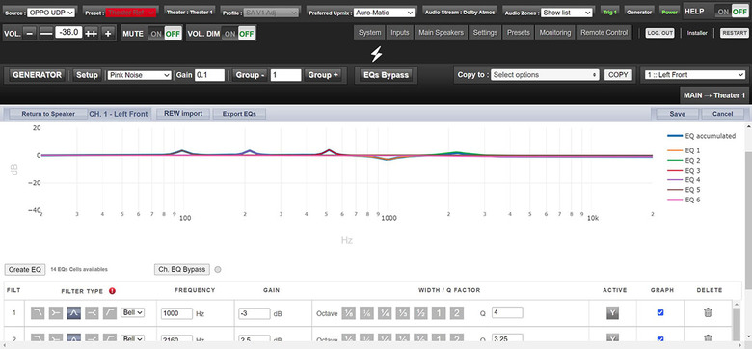Open the Monitoring menu
The width and height of the screenshot is (752, 349).
pyautogui.click(x=555, y=33)
